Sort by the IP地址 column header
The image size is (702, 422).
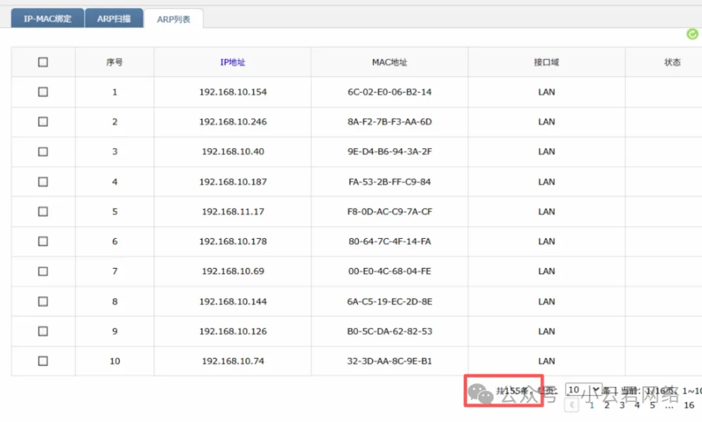[233, 62]
